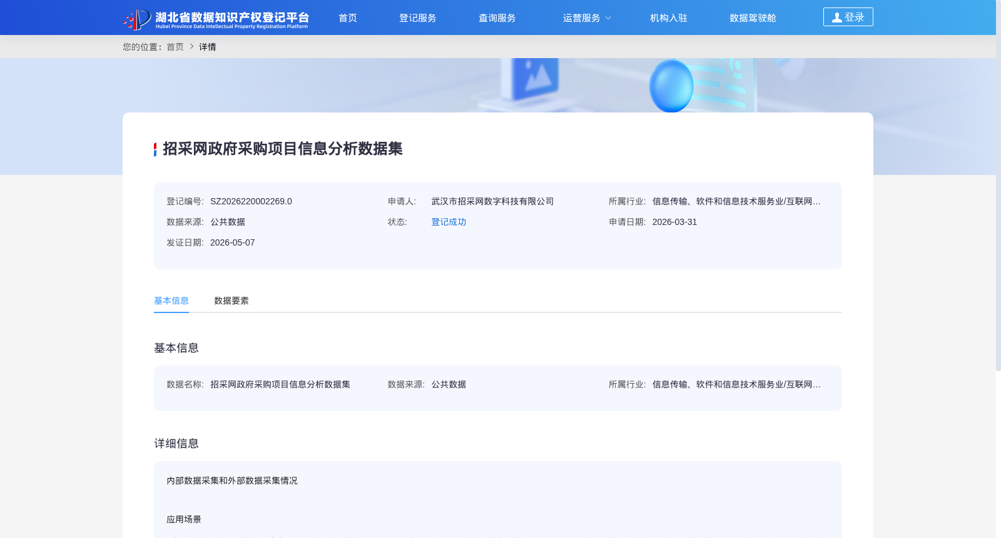Click 内部数据采集和外部数据采集情况 label

click(x=232, y=481)
